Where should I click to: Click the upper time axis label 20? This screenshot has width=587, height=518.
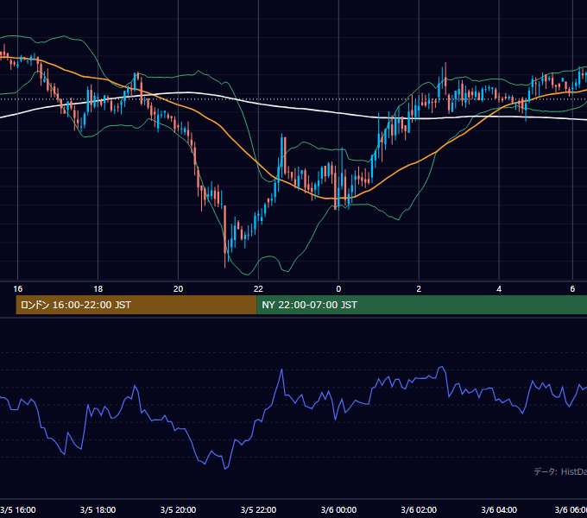(178, 289)
